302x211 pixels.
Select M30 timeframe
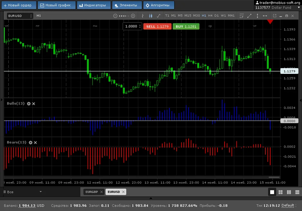click(x=196, y=16)
